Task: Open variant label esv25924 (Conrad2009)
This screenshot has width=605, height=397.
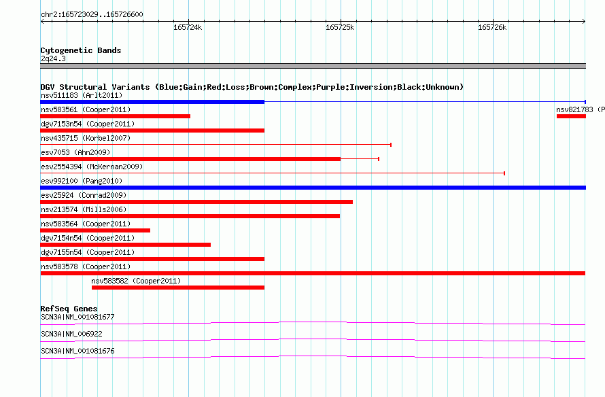Action: [x=84, y=195]
